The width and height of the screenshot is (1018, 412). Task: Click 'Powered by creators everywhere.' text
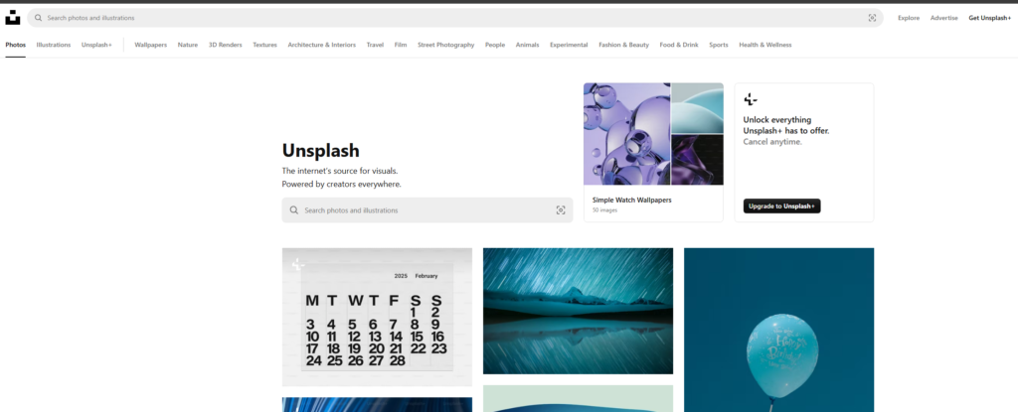coord(342,185)
